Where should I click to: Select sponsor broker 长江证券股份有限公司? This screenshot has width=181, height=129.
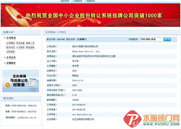click(83, 119)
